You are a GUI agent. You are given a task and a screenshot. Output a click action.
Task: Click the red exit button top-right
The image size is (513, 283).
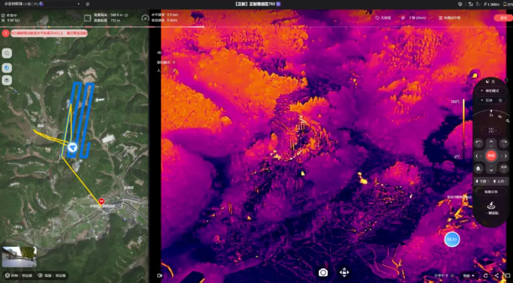tap(503, 18)
